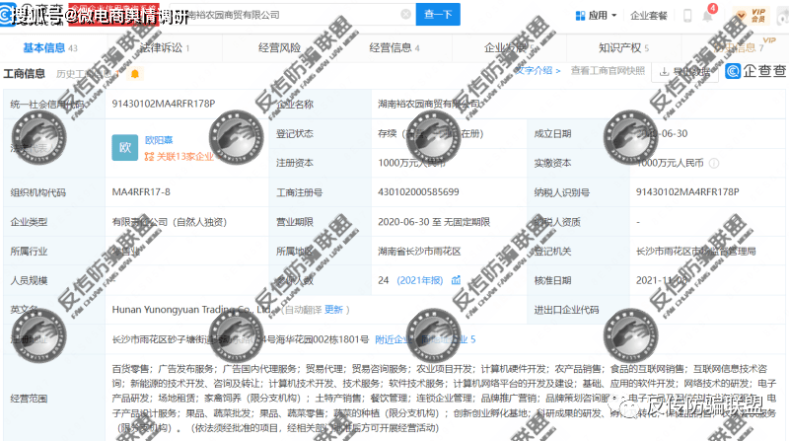Screen dimensions: 789x441
Task: Click the blue 欧 avatar thumbnail
Action: (125, 148)
